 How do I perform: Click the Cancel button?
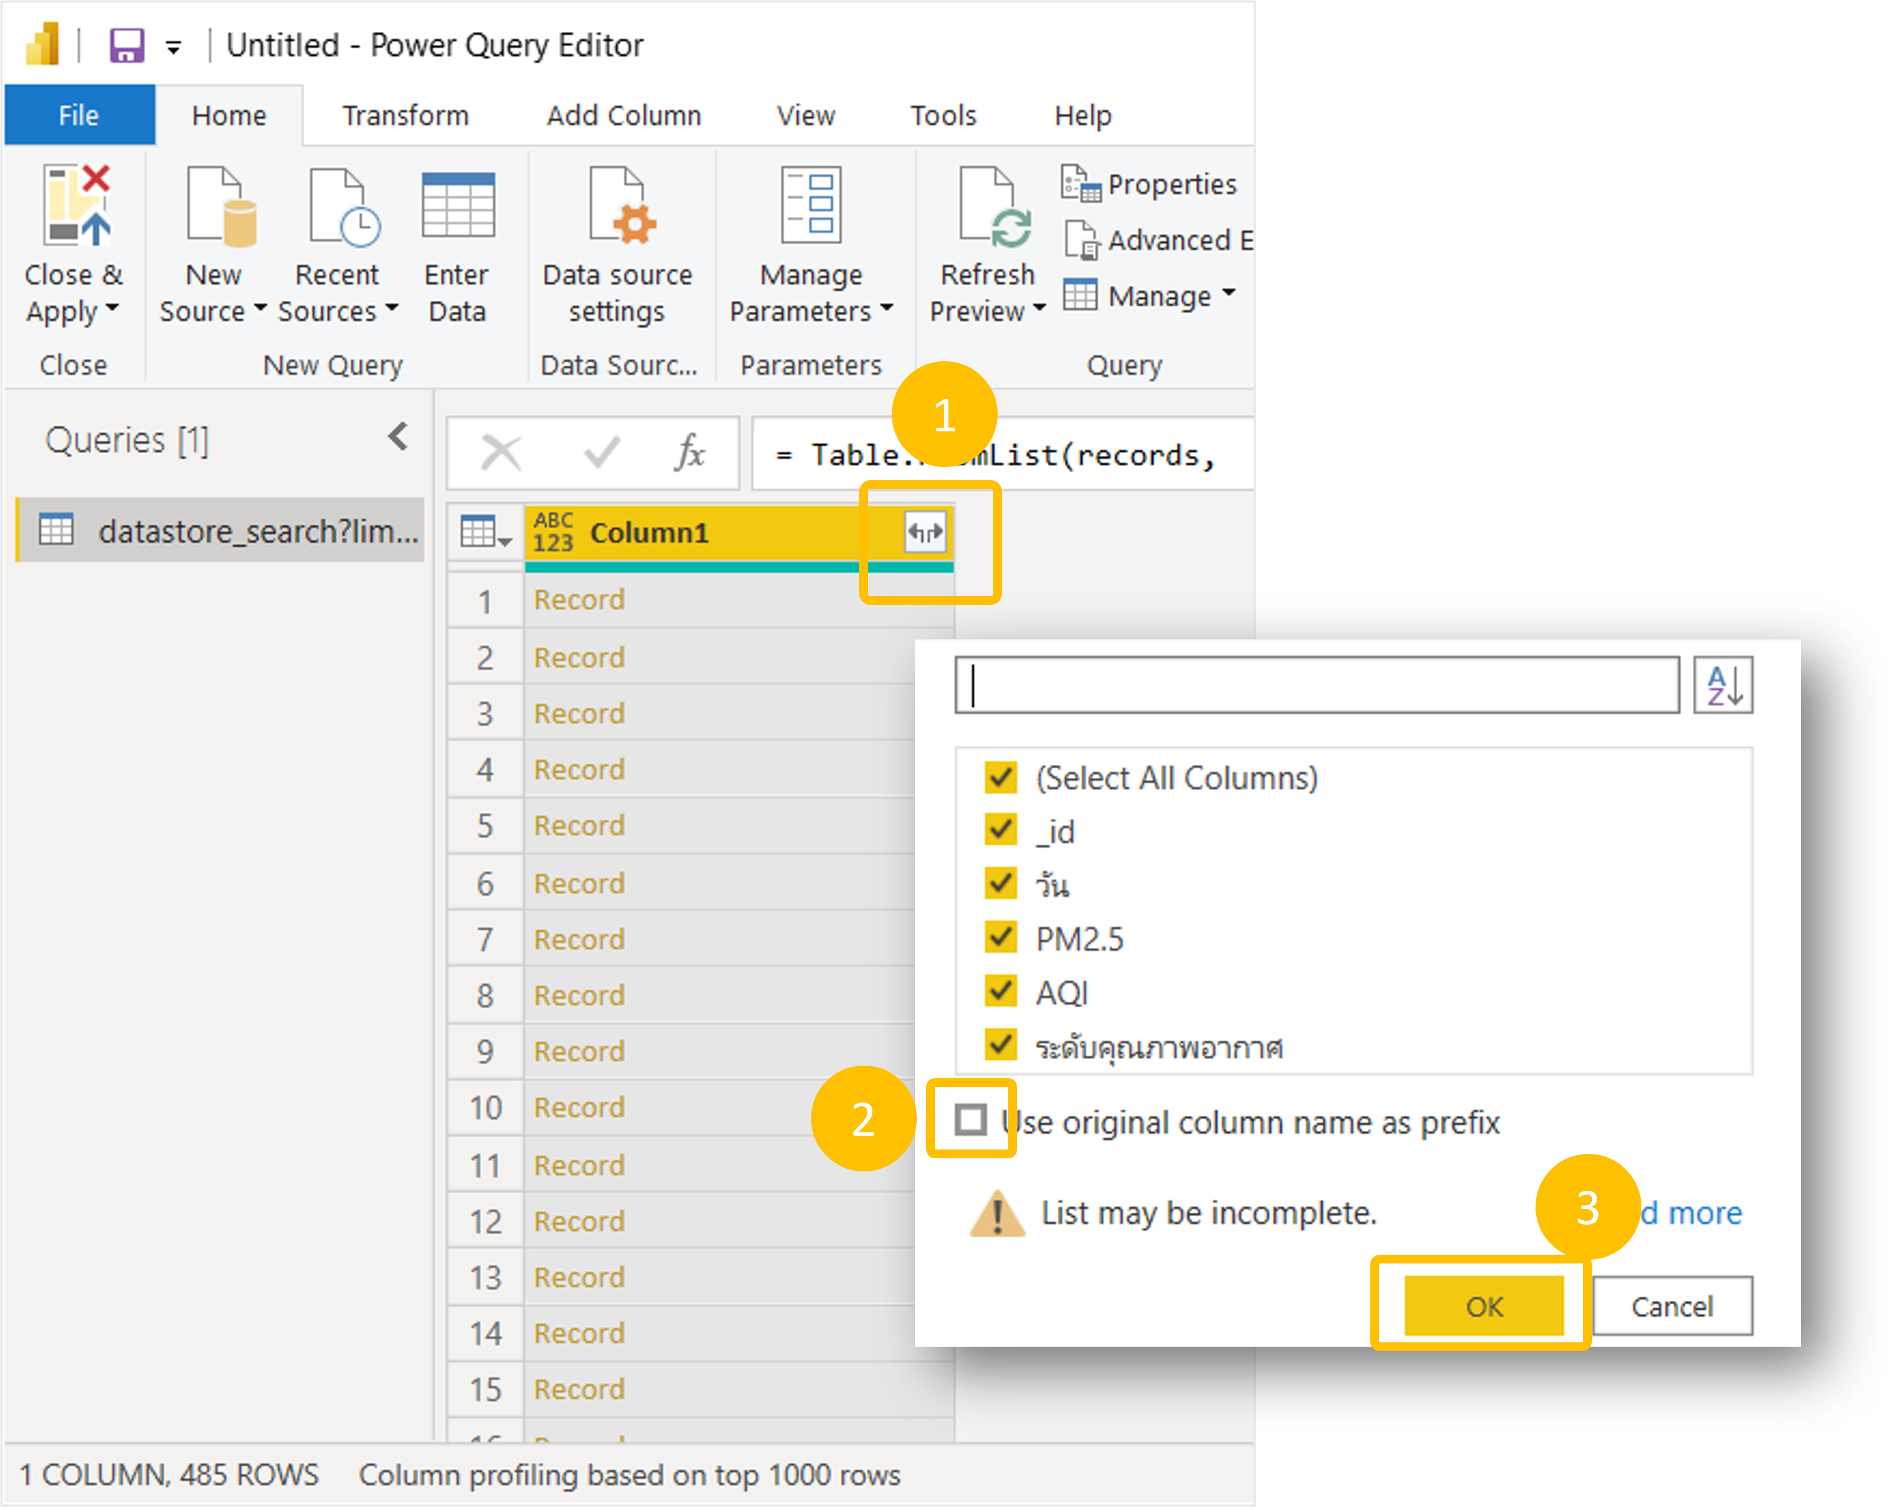[1671, 1305]
